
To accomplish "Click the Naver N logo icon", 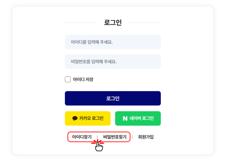I will point(125,118).
